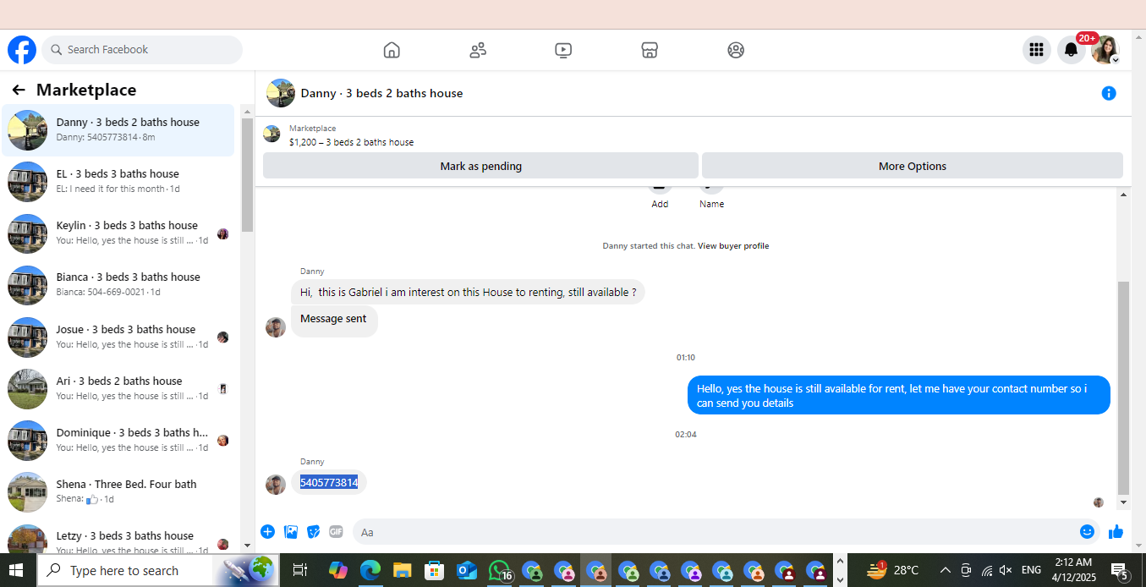Choose a sticker icon in composer
The image size is (1146, 587).
[x=314, y=531]
